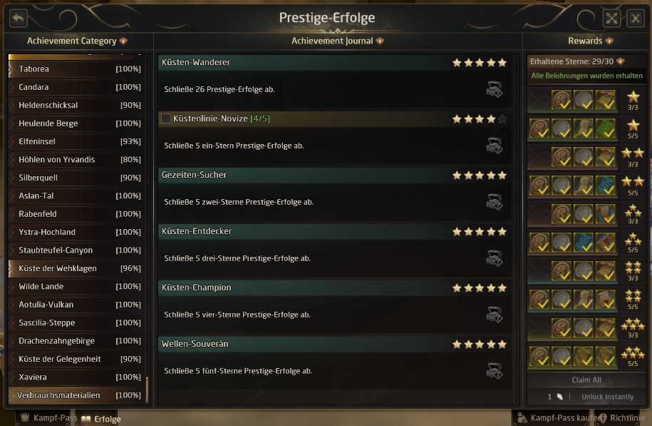Select the Küste der Wehklagen category
This screenshot has width=652, height=426.
point(58,268)
